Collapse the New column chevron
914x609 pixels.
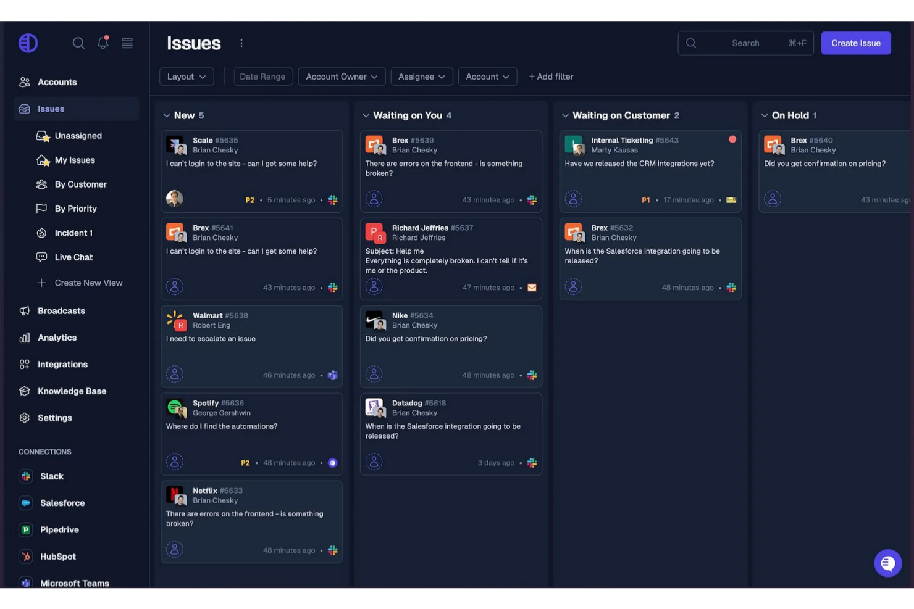167,115
